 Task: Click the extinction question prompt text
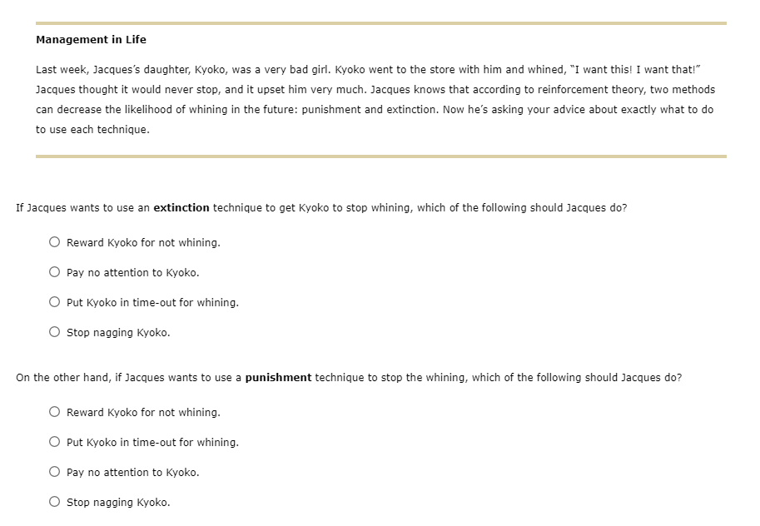pyautogui.click(x=321, y=207)
